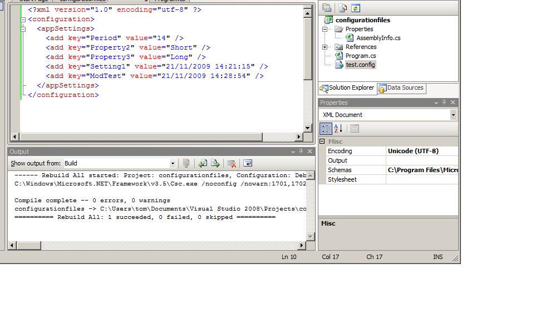Pin the Properties panel with auto-hide icon

[x=444, y=102]
